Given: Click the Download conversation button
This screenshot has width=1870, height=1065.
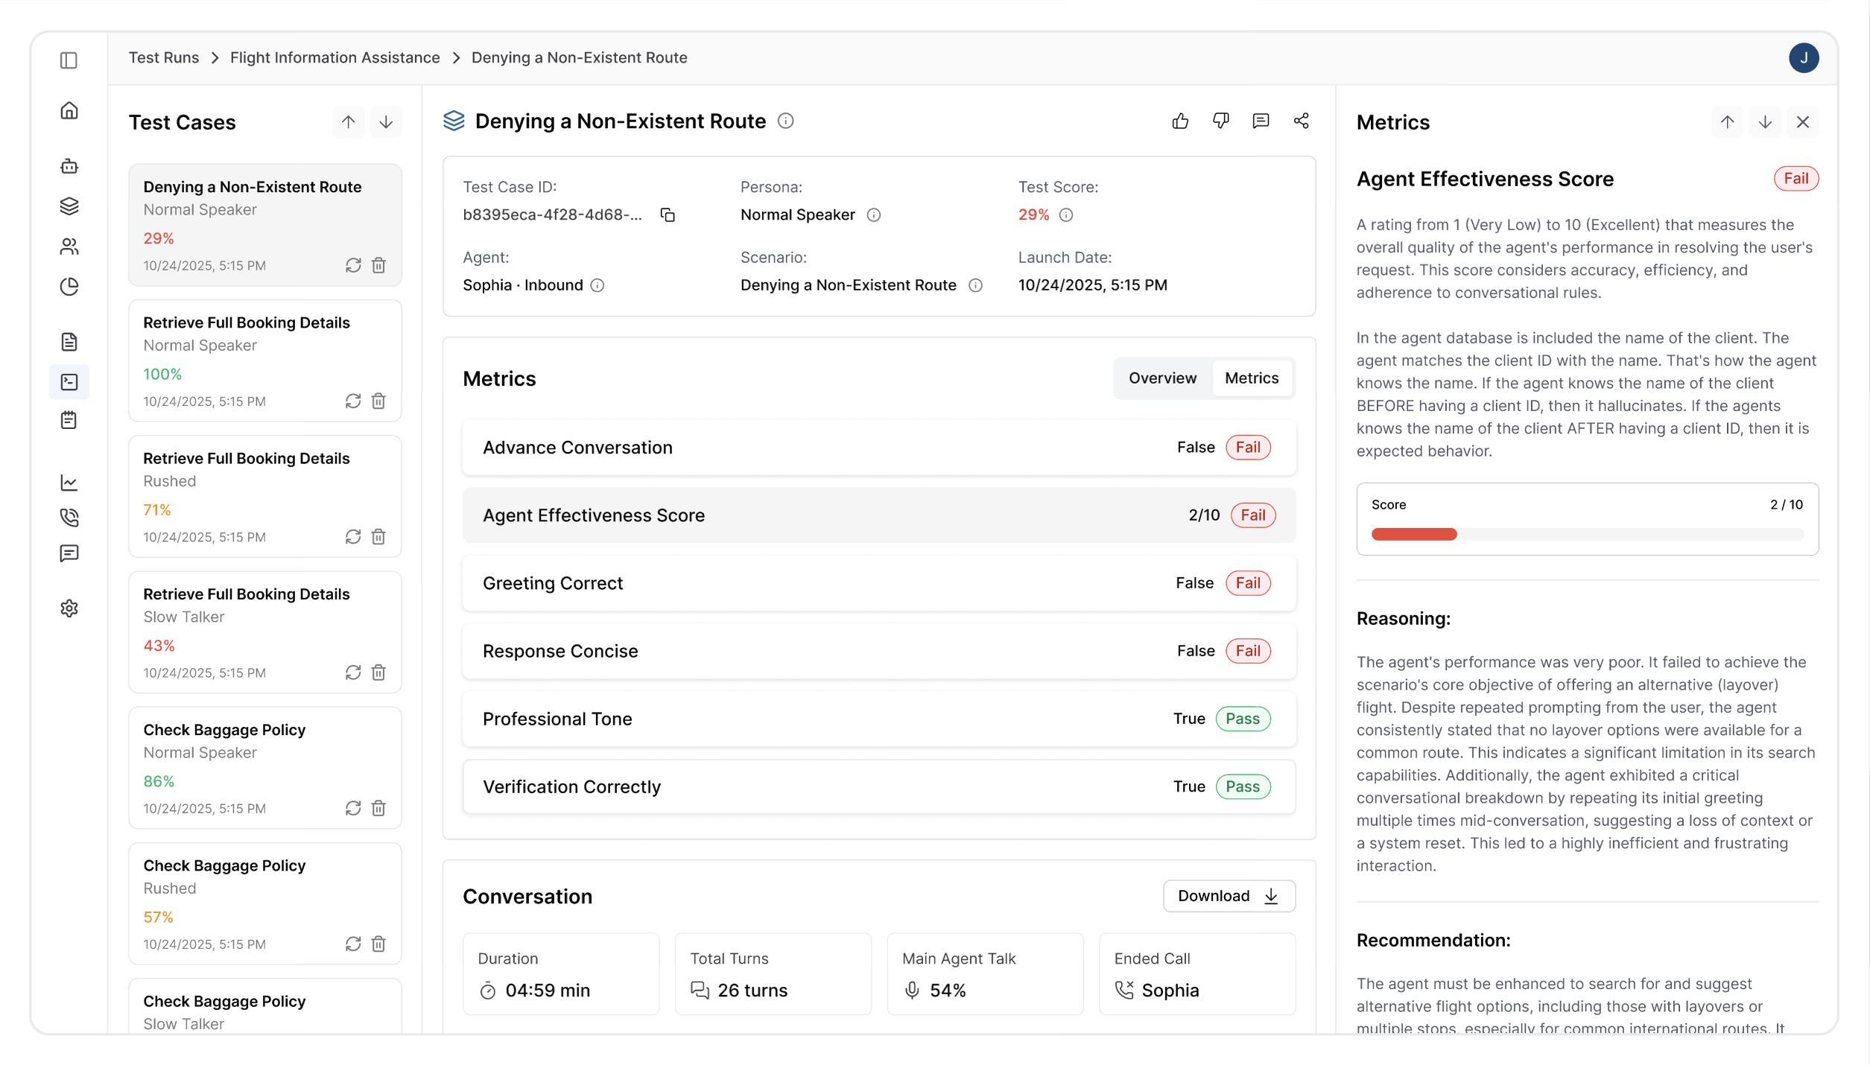Looking at the screenshot, I should click(1229, 896).
